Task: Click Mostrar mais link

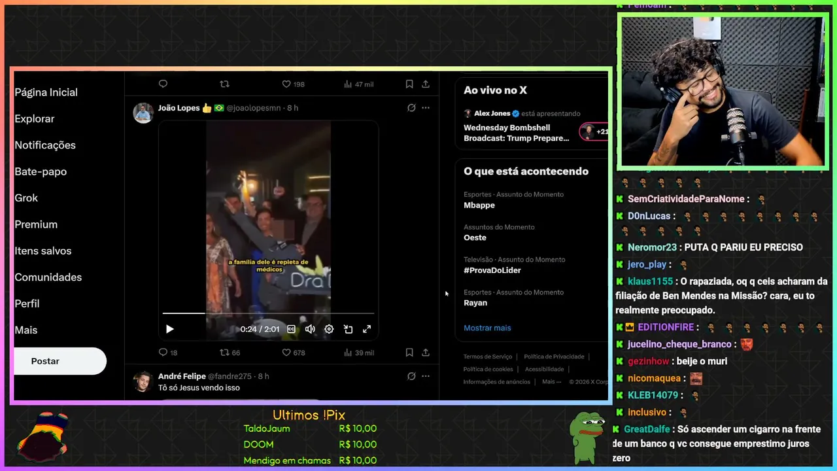Action: pos(487,328)
